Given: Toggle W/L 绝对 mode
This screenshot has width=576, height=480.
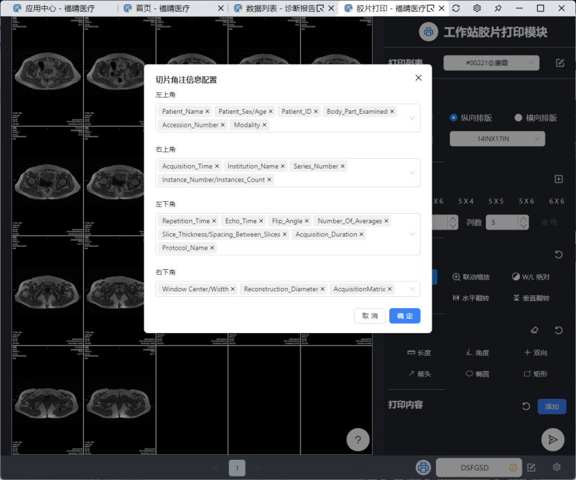Looking at the screenshot, I should pos(530,277).
